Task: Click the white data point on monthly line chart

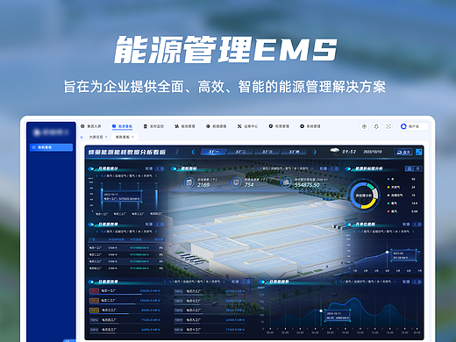Action: tap(387, 252)
